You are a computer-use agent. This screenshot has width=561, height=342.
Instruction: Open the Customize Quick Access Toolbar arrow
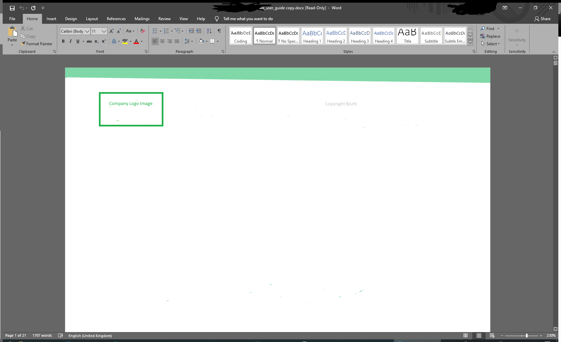pyautogui.click(x=43, y=8)
